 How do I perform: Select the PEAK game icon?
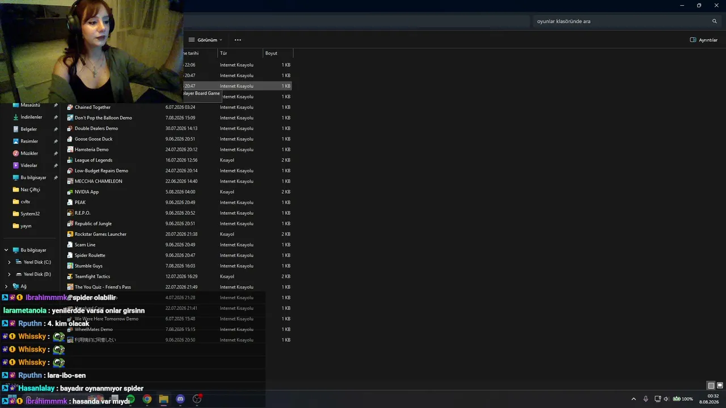(70, 202)
